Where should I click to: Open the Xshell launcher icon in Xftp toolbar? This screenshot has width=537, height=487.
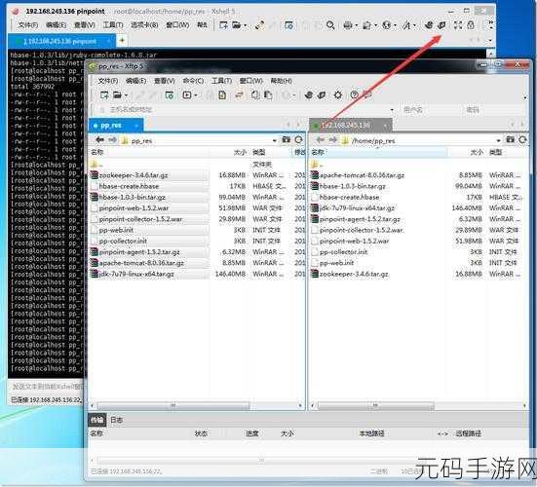309,94
